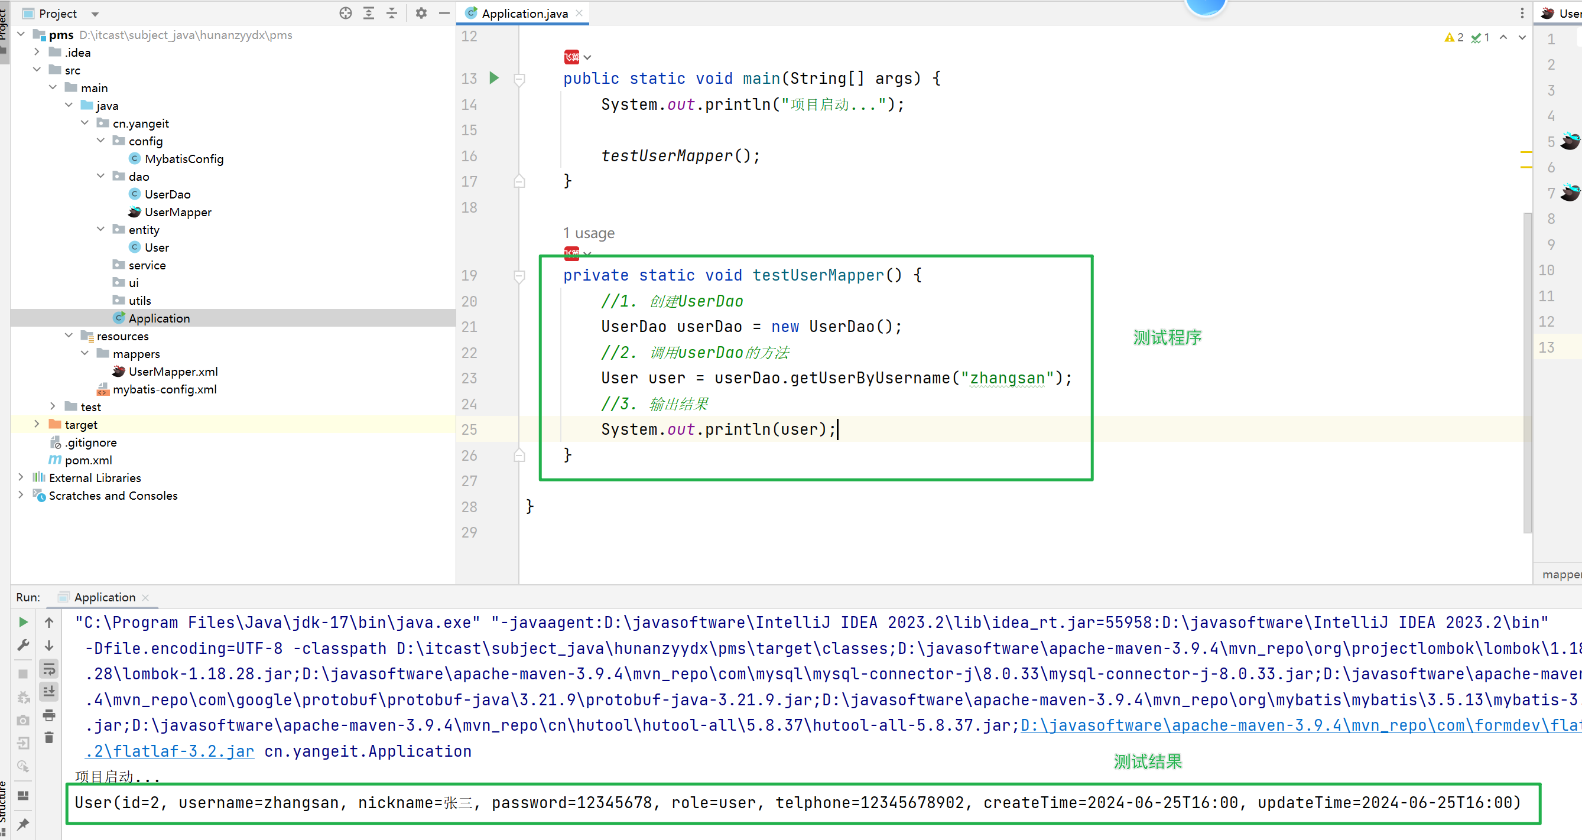Clear console output with trash icon
The image size is (1582, 840).
tap(49, 737)
